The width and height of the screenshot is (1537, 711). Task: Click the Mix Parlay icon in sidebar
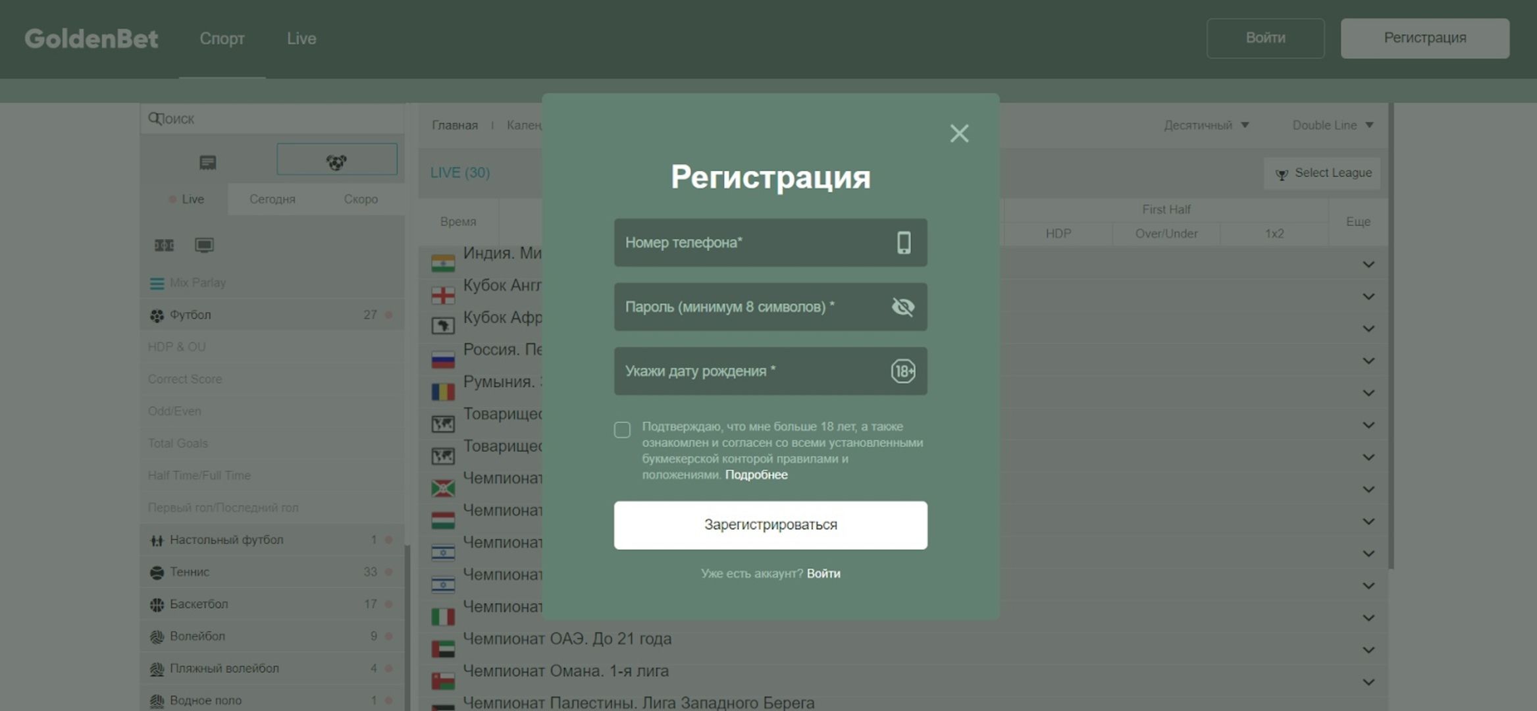(x=156, y=282)
